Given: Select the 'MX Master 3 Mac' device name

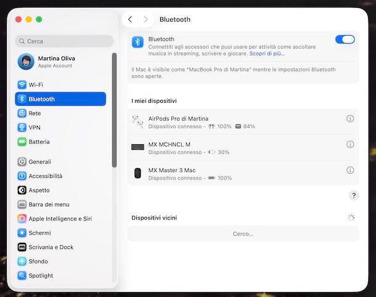Looking at the screenshot, I should coord(172,170).
